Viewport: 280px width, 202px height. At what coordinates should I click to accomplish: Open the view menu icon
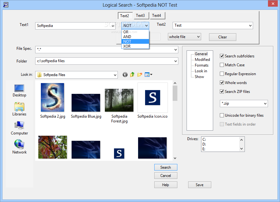[x=148, y=75]
